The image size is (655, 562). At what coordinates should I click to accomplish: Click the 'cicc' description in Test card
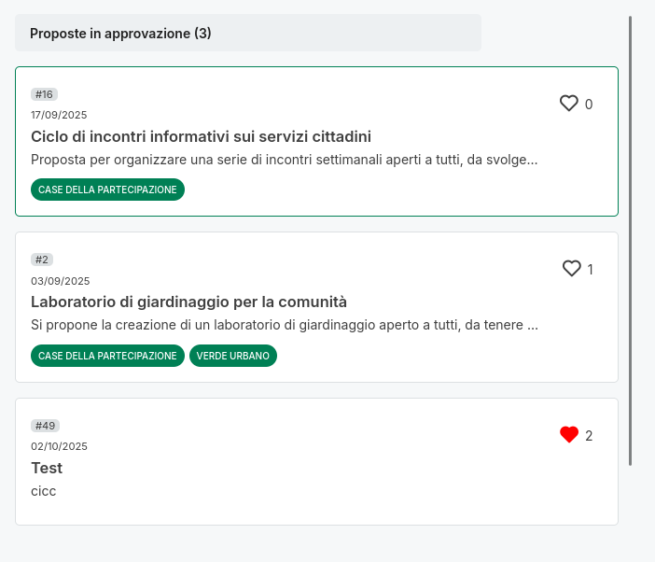coord(44,491)
